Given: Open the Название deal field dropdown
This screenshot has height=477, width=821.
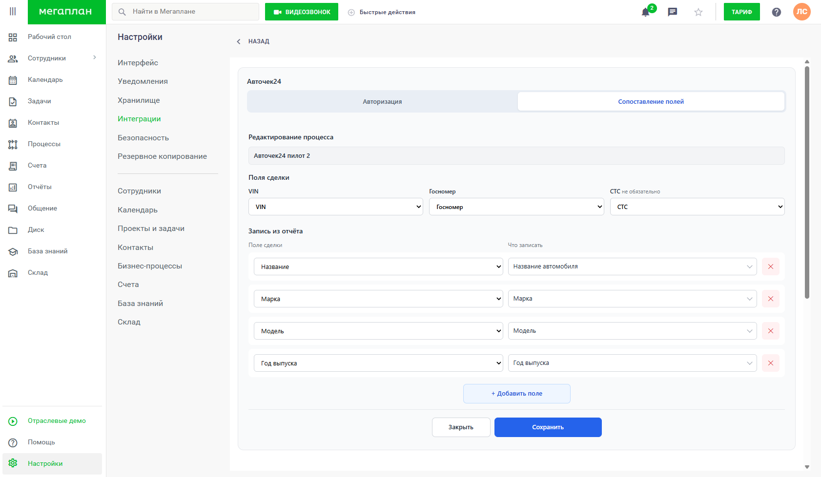Looking at the screenshot, I should tap(378, 267).
